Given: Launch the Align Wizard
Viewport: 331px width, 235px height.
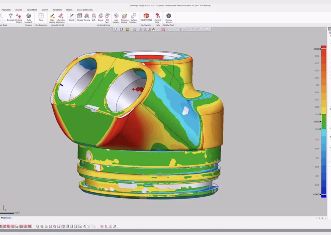Looking at the screenshot, I should click(52, 18).
